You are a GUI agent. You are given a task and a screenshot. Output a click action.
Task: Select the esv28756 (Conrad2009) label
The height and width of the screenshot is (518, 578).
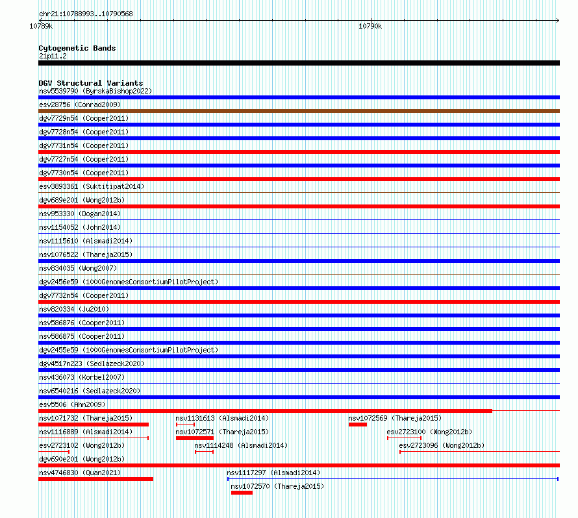tap(80, 105)
